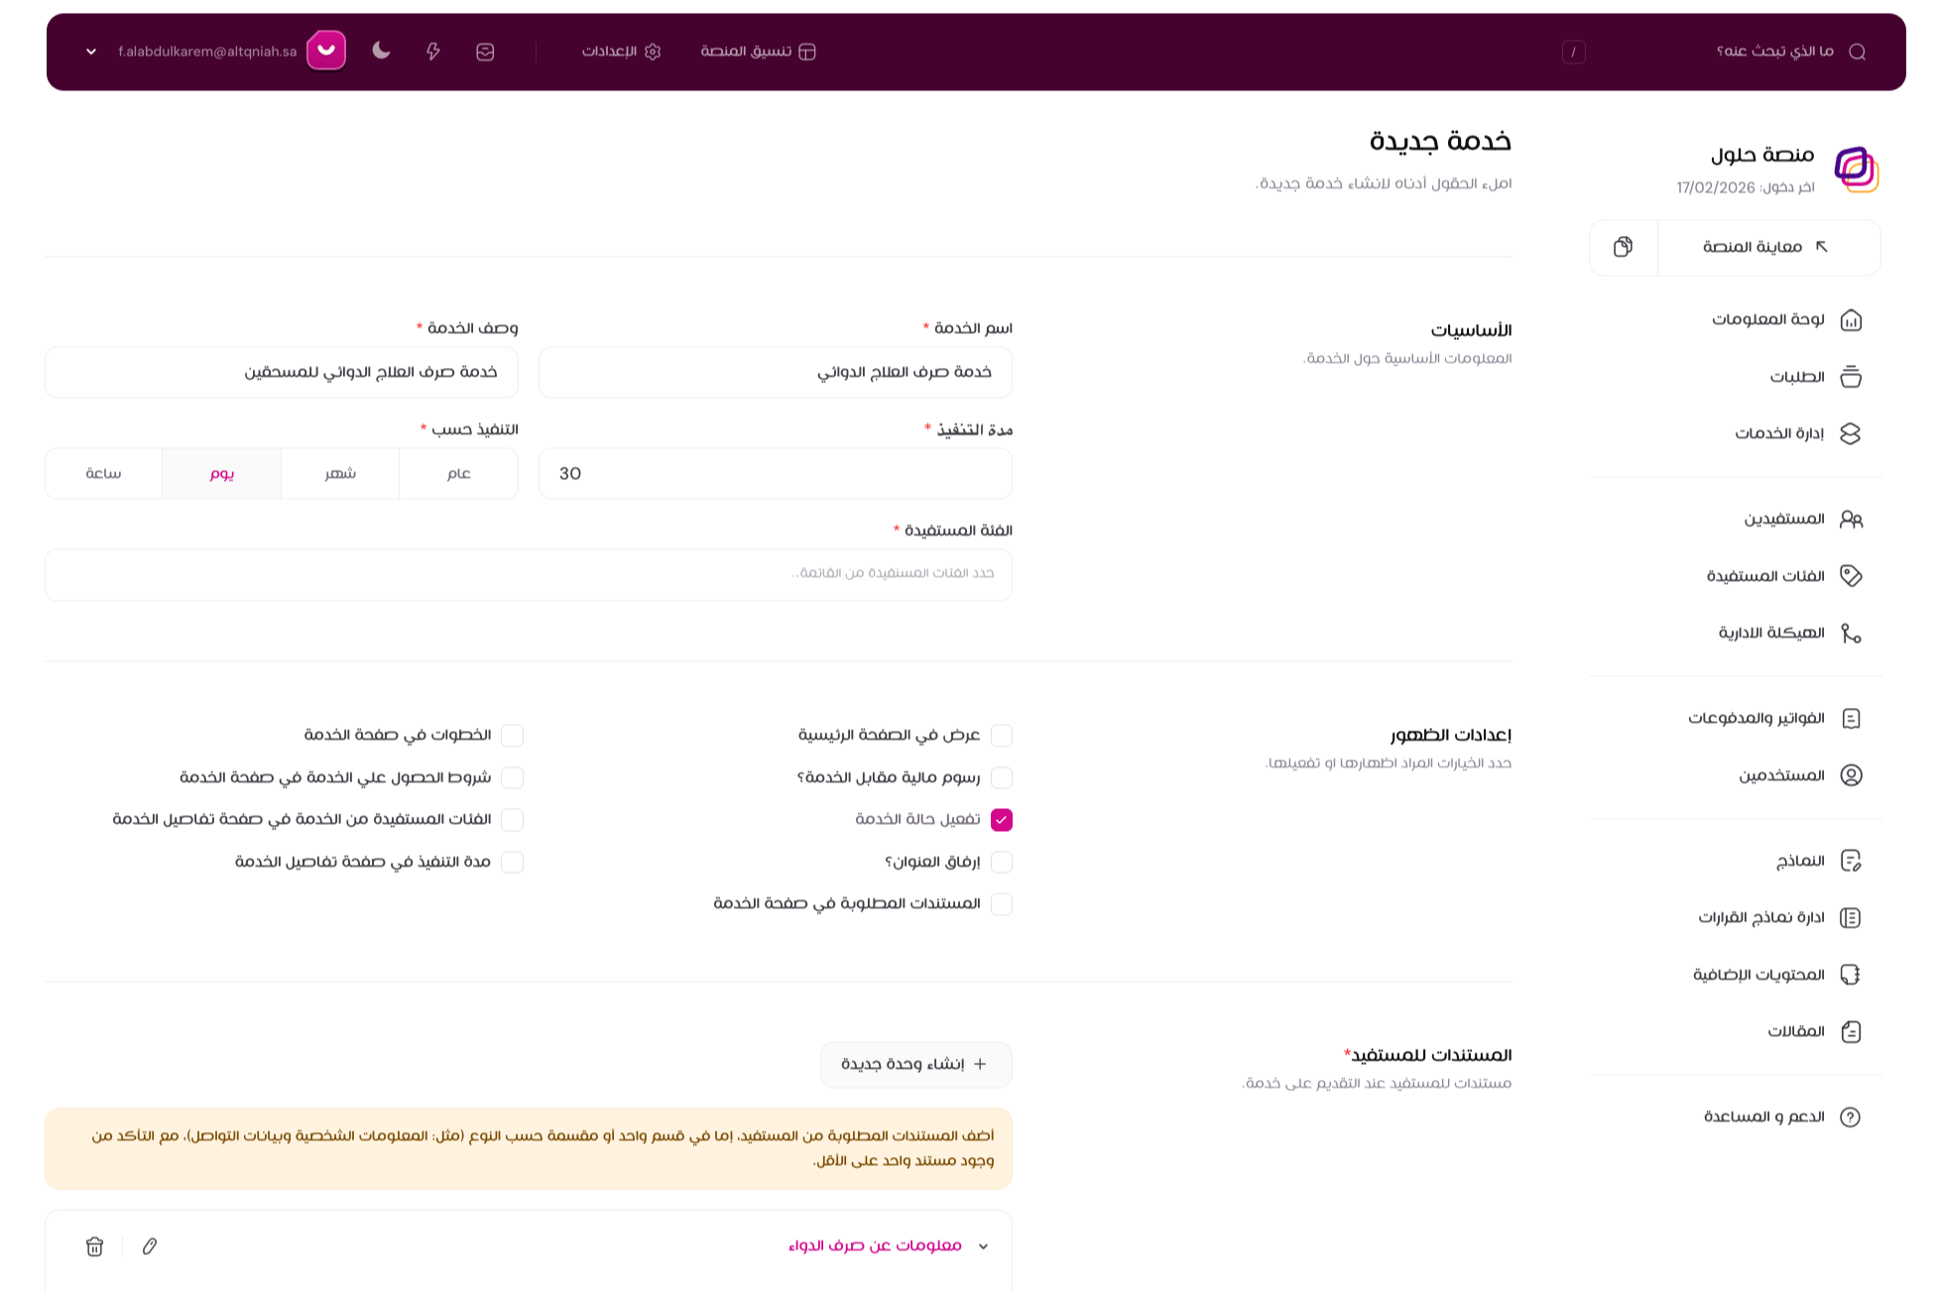Delete the معلومات عن صرف الدواء unit via trash icon
The image size is (1938, 1292).
coord(94,1246)
